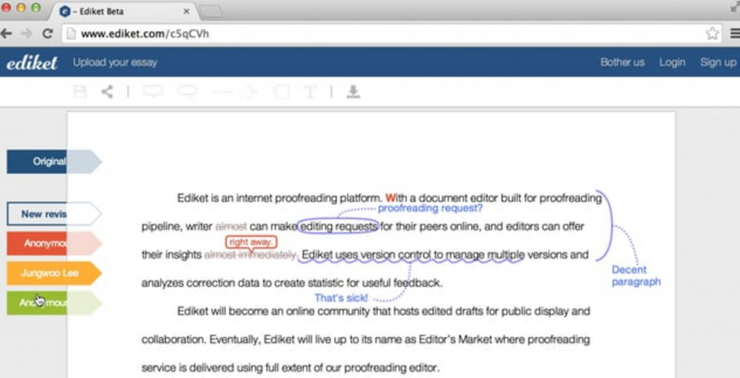
Task: Click the red highlighted letter W
Action: tap(390, 198)
